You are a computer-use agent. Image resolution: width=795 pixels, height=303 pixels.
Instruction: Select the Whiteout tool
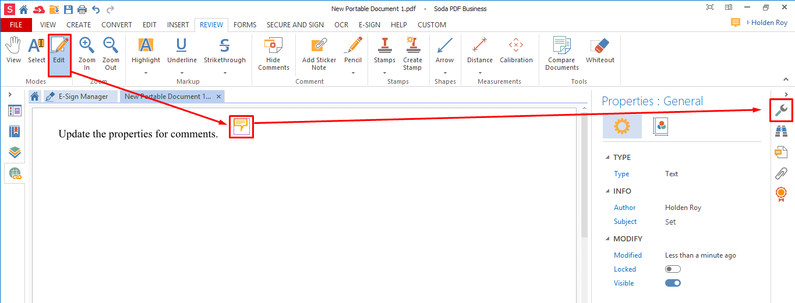click(600, 50)
